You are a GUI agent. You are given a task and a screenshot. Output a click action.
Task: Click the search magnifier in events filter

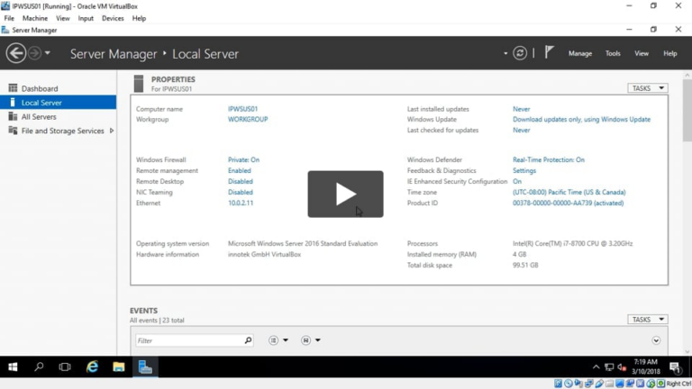(248, 340)
